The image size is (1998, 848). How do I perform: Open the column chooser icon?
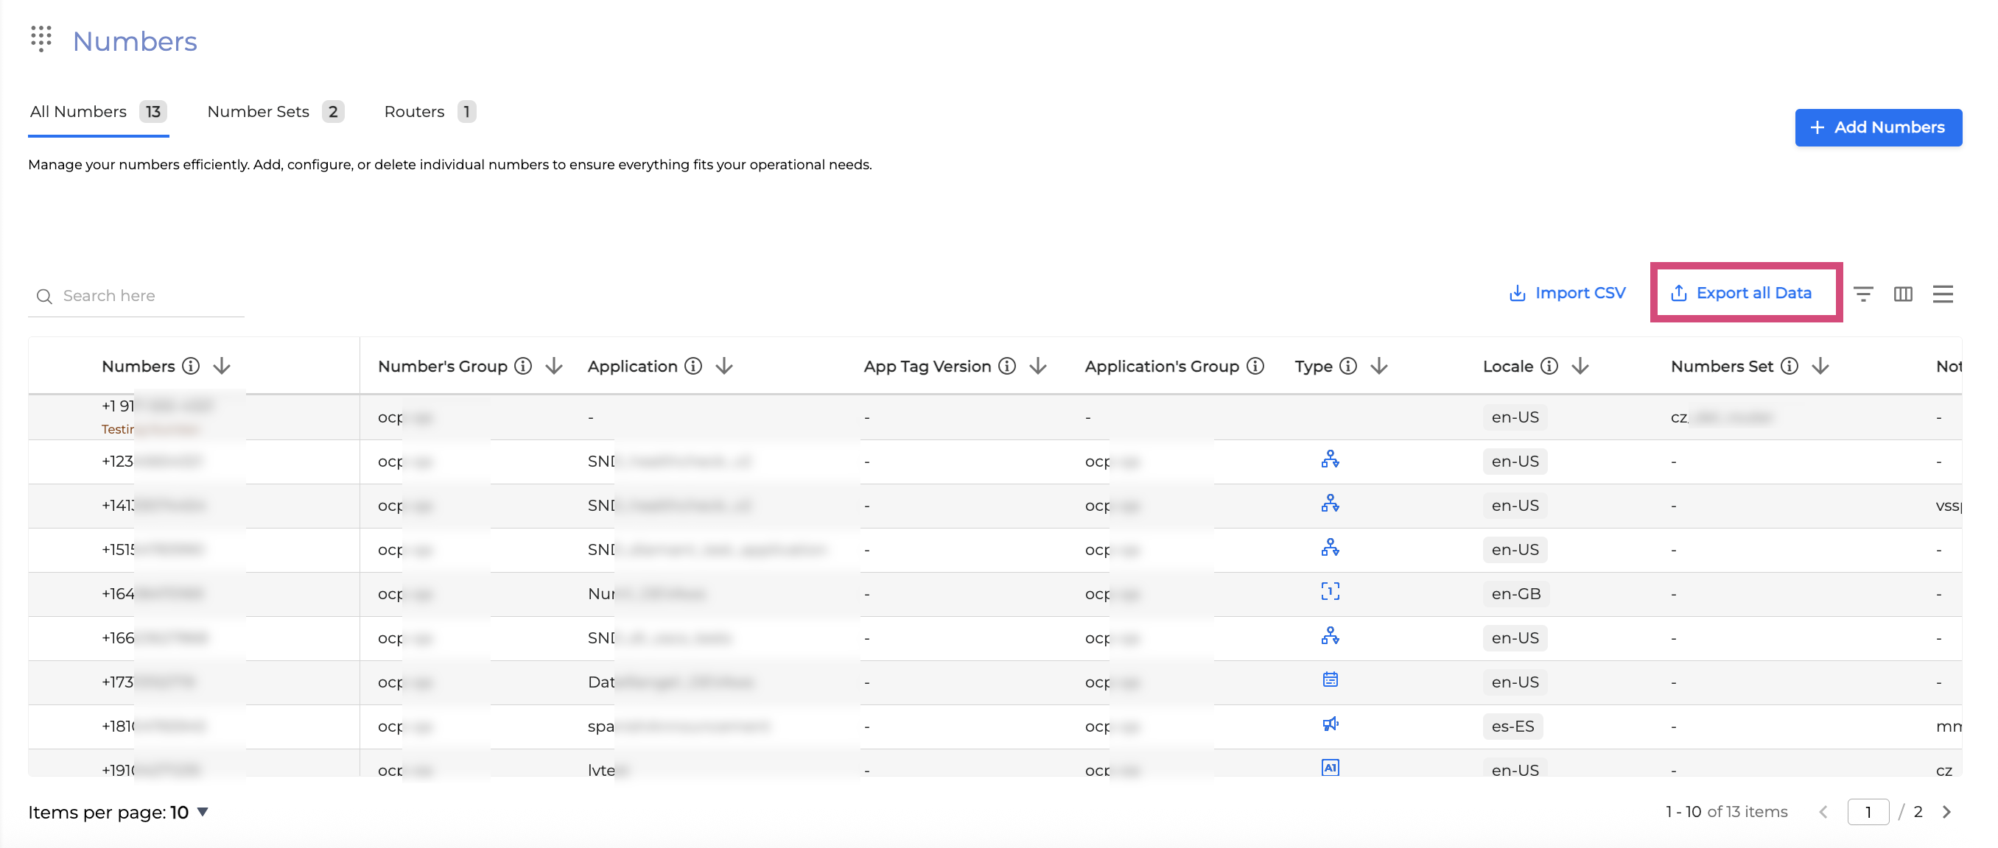point(1903,294)
